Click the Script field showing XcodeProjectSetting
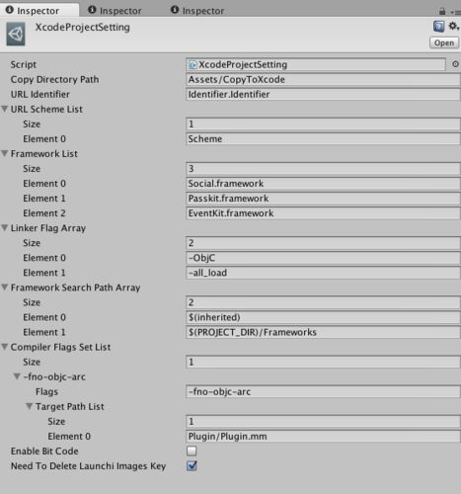461x494 pixels. click(x=316, y=64)
